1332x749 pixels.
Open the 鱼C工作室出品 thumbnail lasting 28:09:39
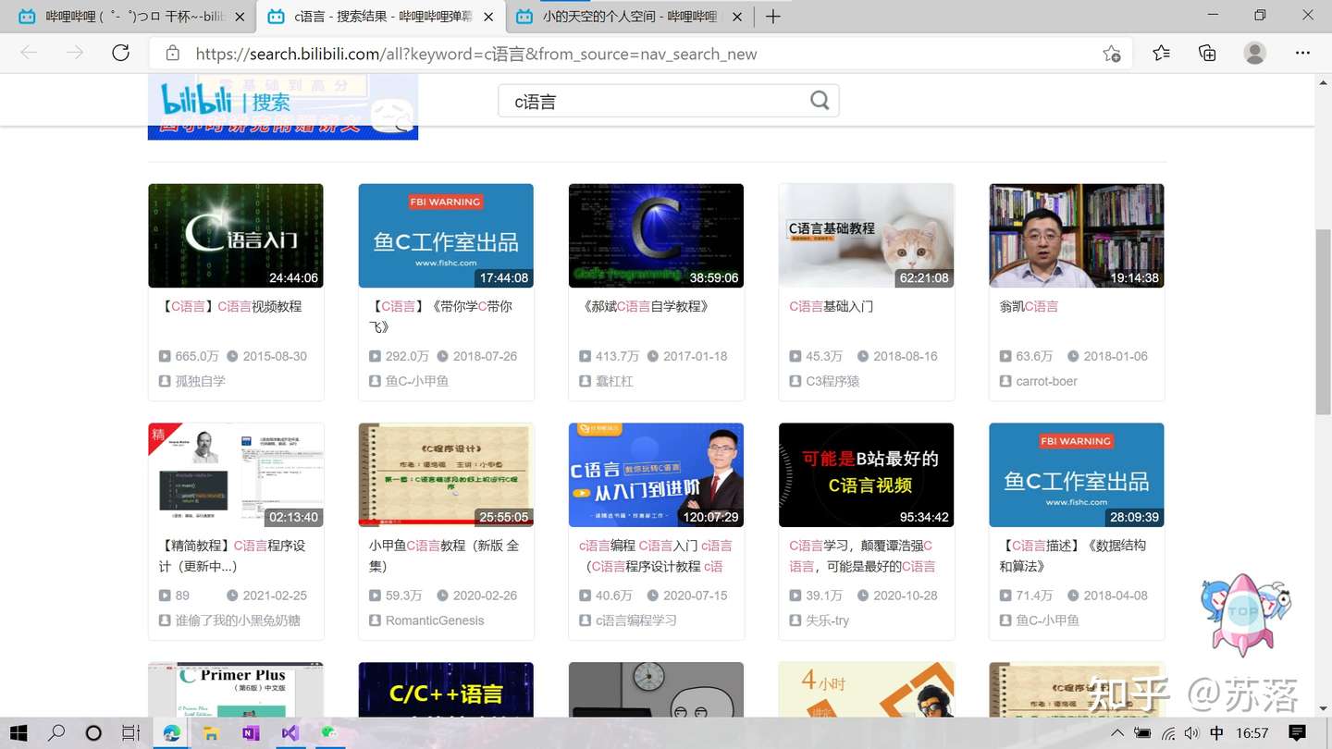1077,475
